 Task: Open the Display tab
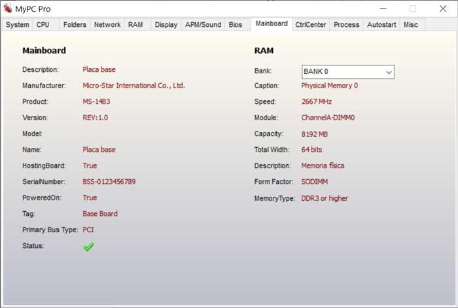166,25
